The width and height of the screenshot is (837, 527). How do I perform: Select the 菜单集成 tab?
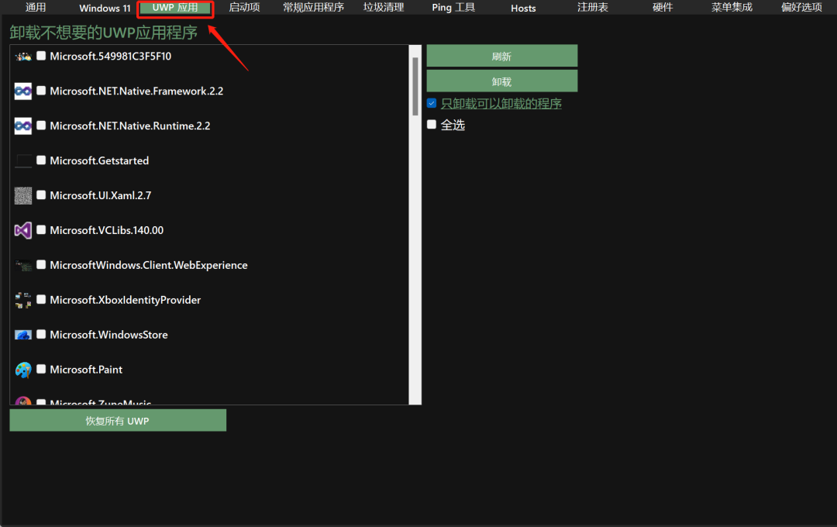click(x=732, y=8)
